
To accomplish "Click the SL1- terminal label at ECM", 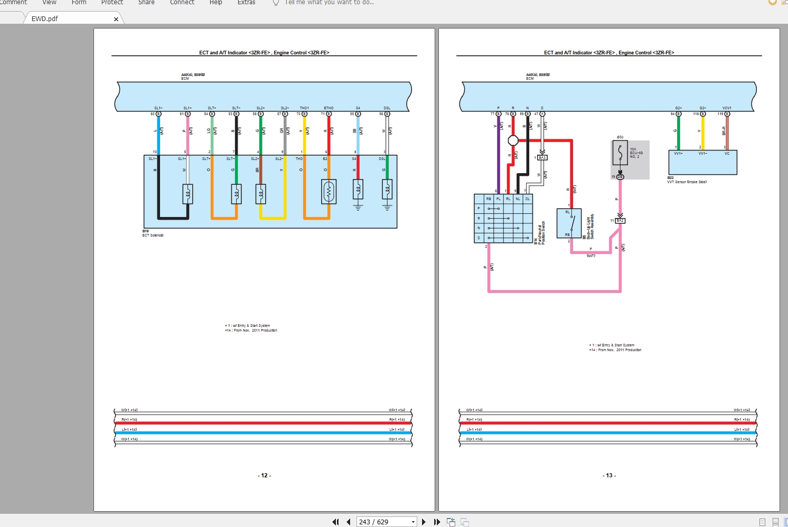I will 158,108.
